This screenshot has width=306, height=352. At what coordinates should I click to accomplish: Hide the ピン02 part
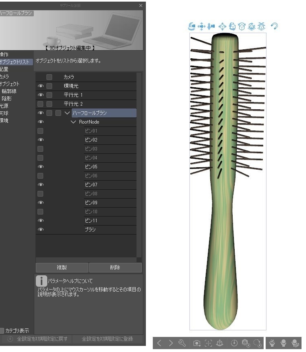[40, 140]
